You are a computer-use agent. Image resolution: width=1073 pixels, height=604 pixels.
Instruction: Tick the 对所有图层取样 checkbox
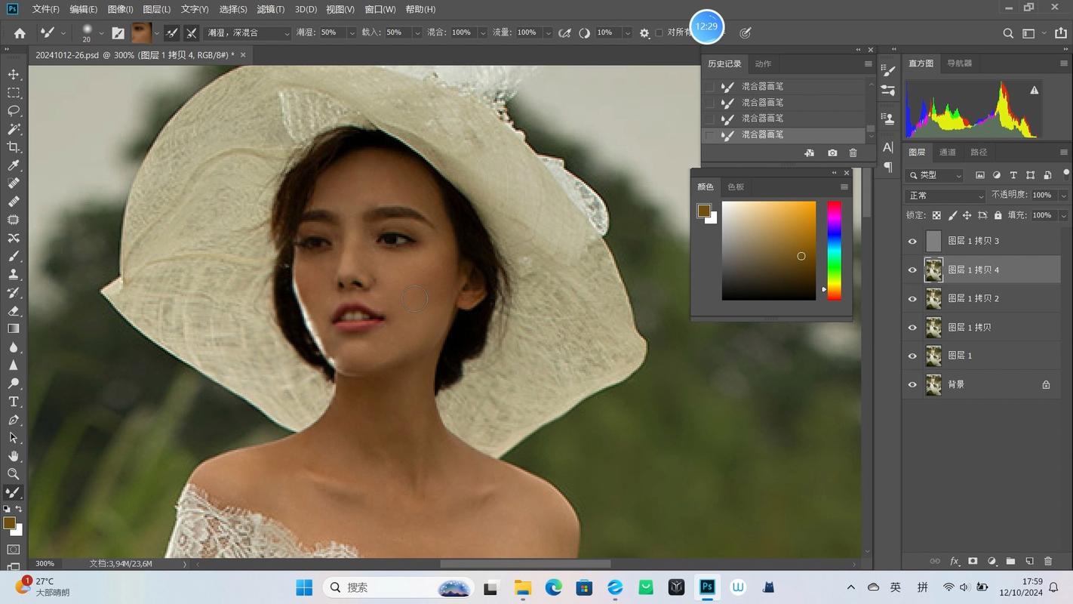pyautogui.click(x=659, y=32)
